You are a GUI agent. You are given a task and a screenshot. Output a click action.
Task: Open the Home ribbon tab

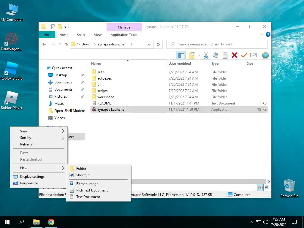[x=64, y=35]
